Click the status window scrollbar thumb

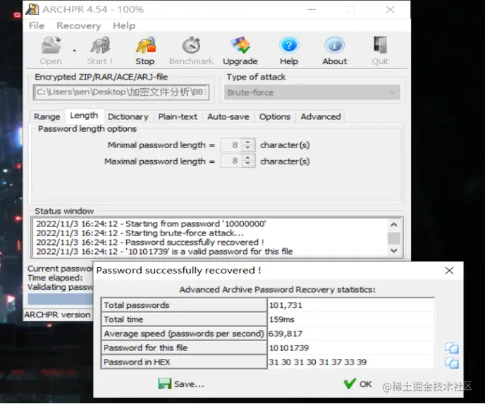394,238
